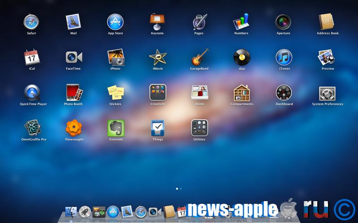This screenshot has height=223, width=358.
Task: Open System Preferences
Action: point(327,94)
